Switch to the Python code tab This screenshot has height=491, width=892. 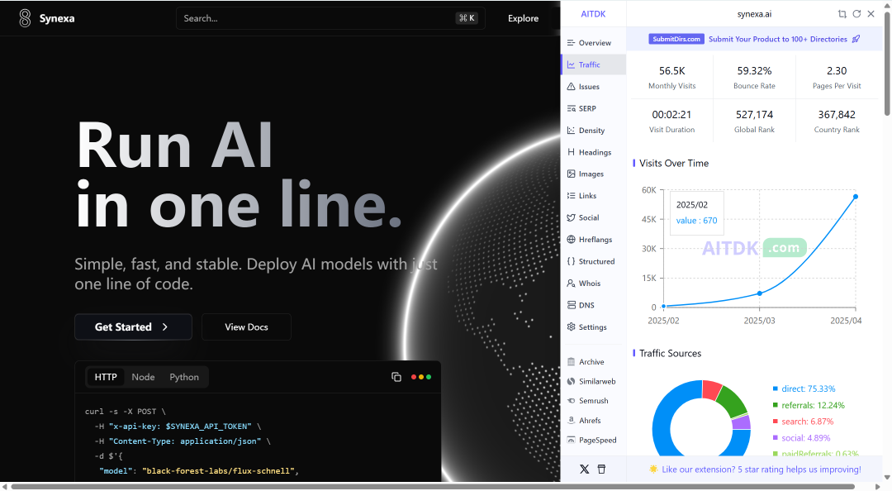[x=184, y=377]
